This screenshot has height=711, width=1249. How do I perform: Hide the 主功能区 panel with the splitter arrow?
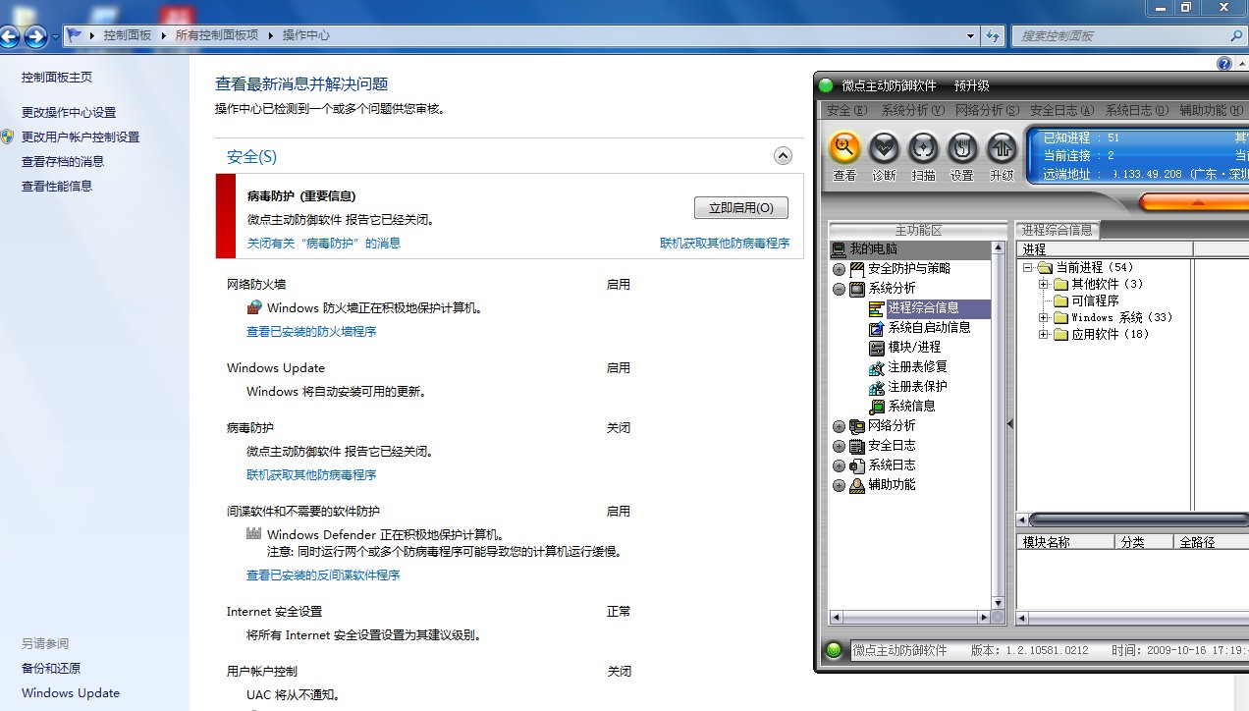(x=1009, y=424)
